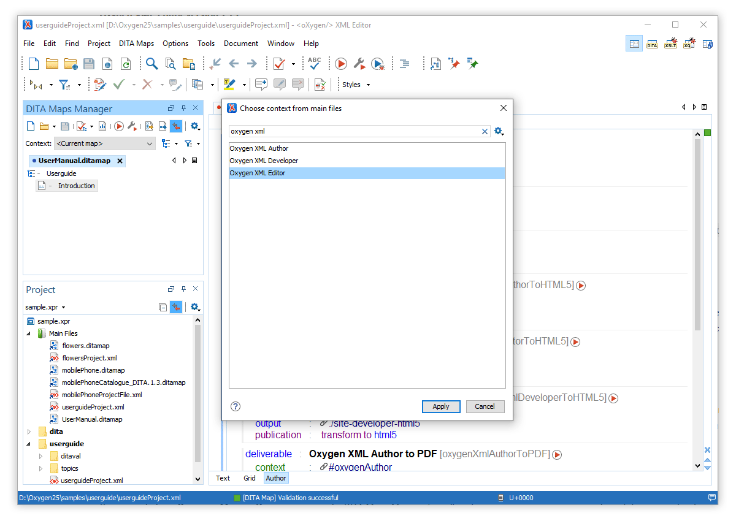Toggle the Editor perspective button
Image resolution: width=736 pixels, height=521 pixels.
pos(634,44)
